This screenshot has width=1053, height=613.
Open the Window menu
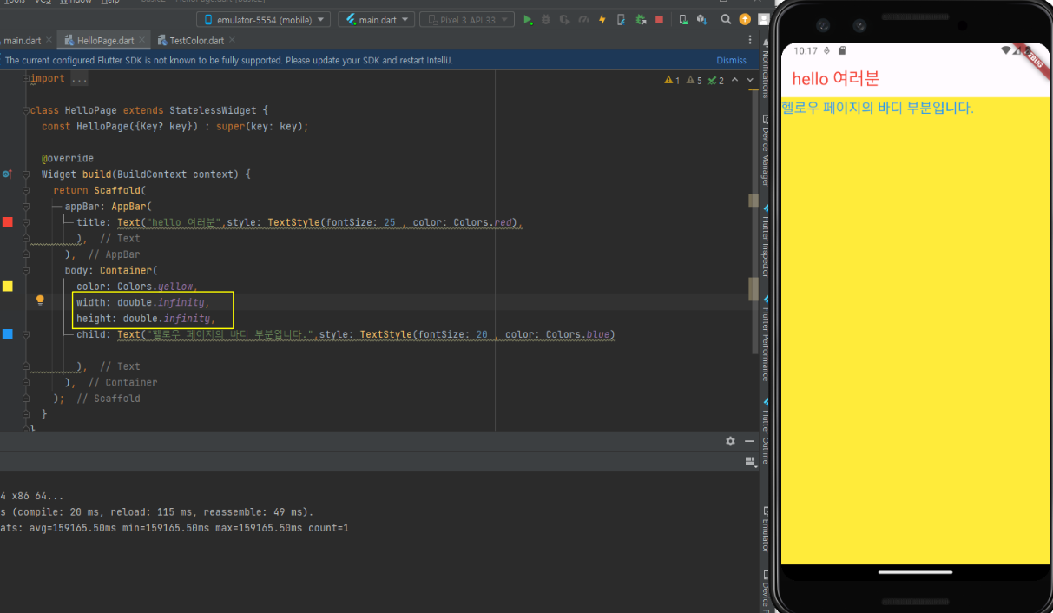coord(76,3)
